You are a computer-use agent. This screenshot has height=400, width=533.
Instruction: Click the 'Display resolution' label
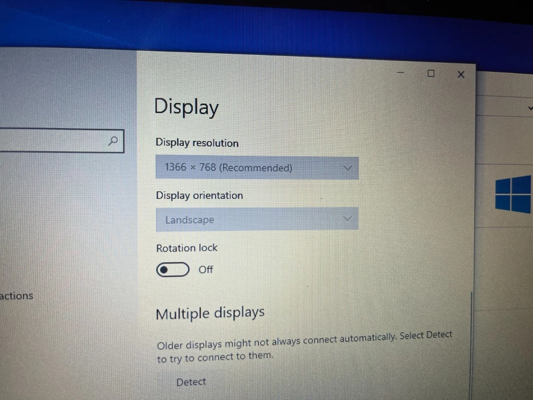197,143
